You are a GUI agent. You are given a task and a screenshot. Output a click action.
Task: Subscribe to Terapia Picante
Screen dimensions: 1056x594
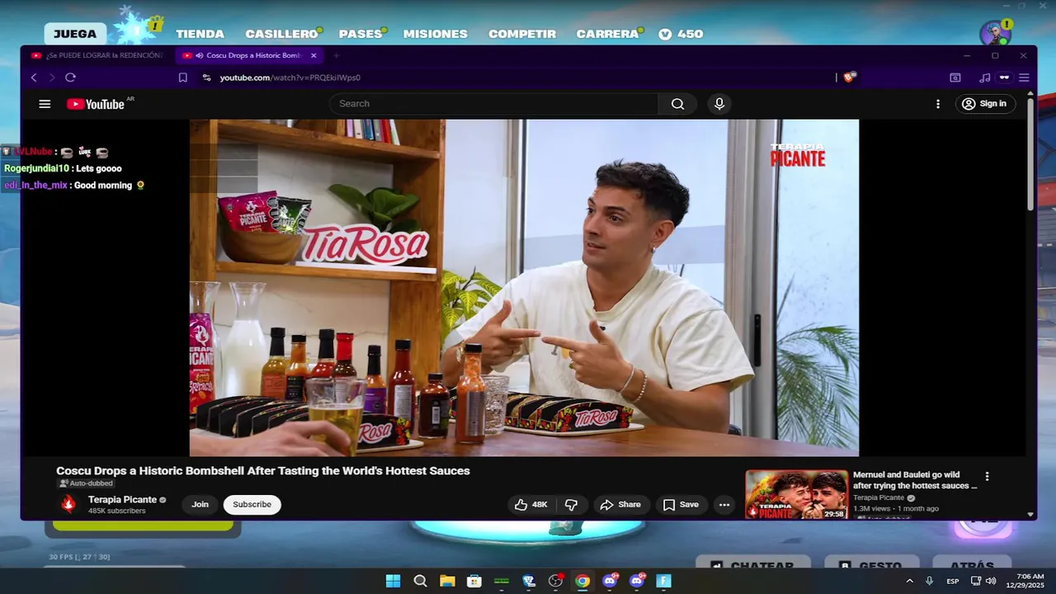tap(252, 505)
